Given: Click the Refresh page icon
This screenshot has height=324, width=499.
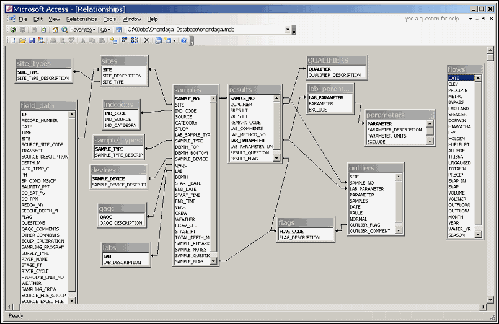Looking at the screenshot, I should coord(43,30).
